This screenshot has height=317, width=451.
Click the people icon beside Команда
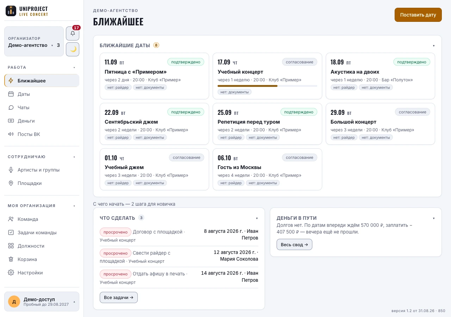pyautogui.click(x=11, y=219)
